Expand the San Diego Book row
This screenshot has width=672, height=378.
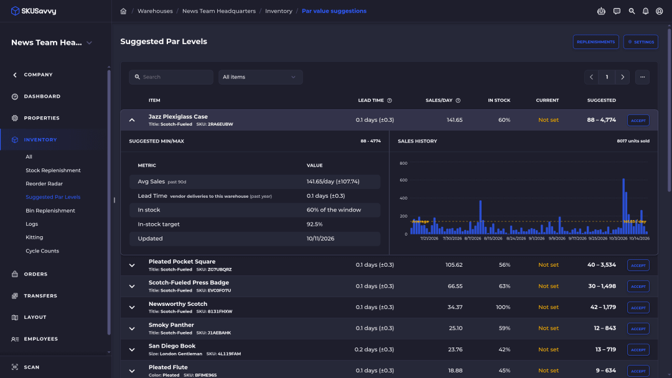pyautogui.click(x=132, y=350)
